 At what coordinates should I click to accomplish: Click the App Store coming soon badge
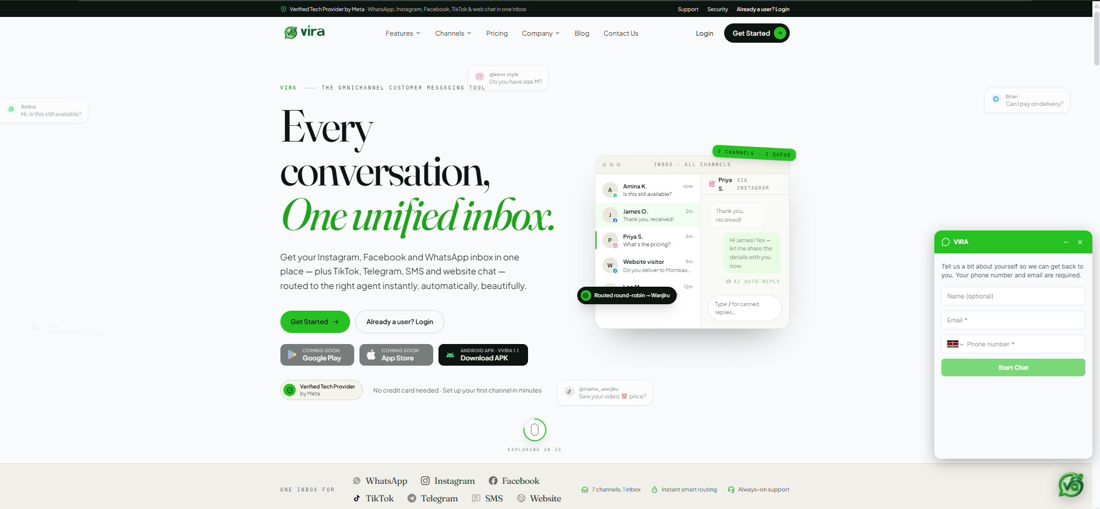tap(396, 355)
